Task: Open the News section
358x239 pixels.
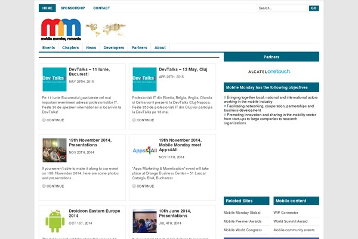Action: click(x=91, y=48)
